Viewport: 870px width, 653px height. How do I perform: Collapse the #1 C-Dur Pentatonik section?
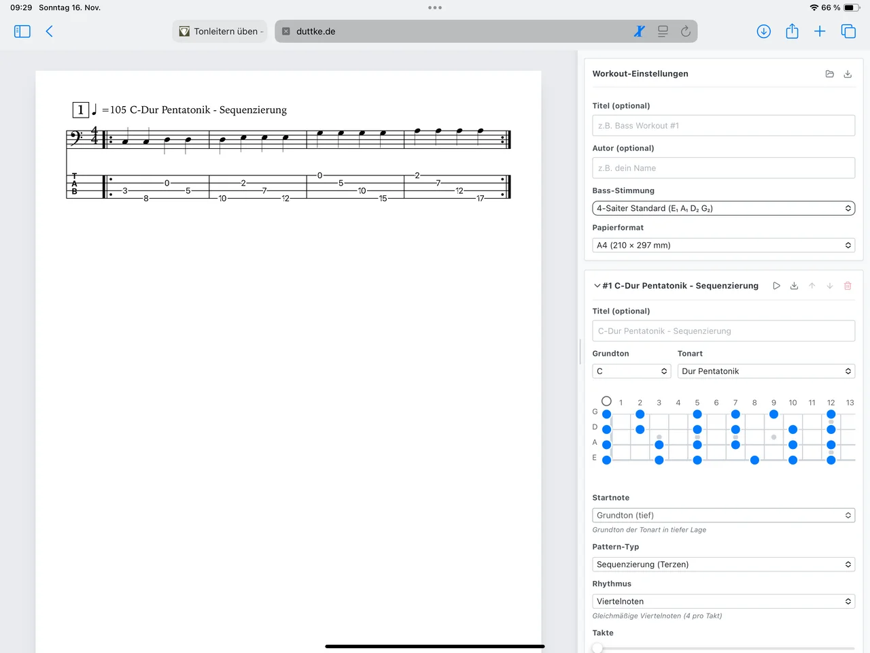point(597,286)
